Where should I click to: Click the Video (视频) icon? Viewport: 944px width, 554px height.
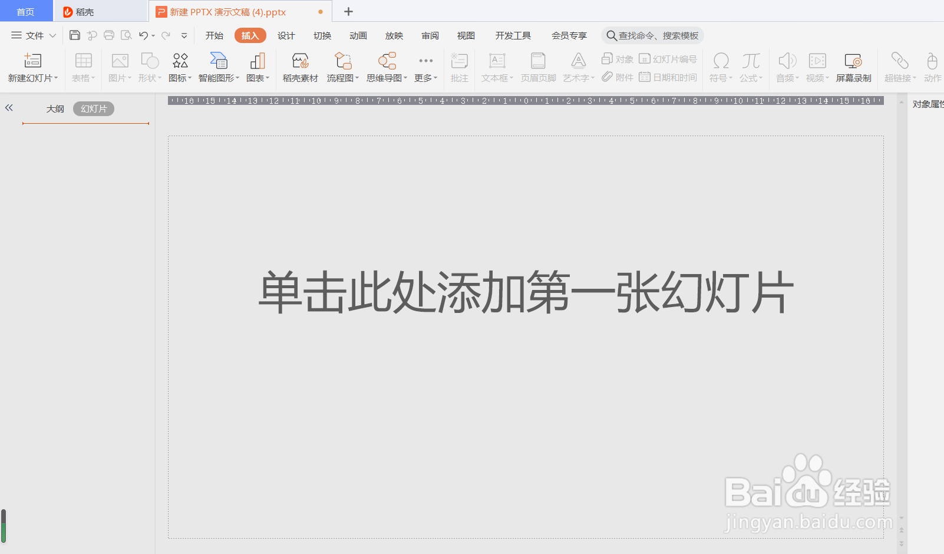pyautogui.click(x=817, y=61)
